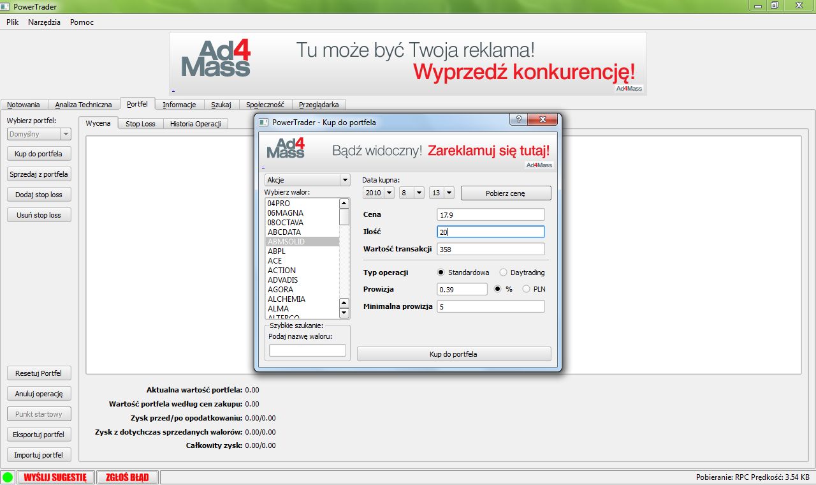The image size is (816, 485).
Task: Click the Resetuj Portfel button
Action: click(39, 373)
